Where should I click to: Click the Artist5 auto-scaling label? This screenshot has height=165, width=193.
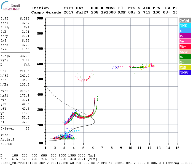tap(7, 139)
